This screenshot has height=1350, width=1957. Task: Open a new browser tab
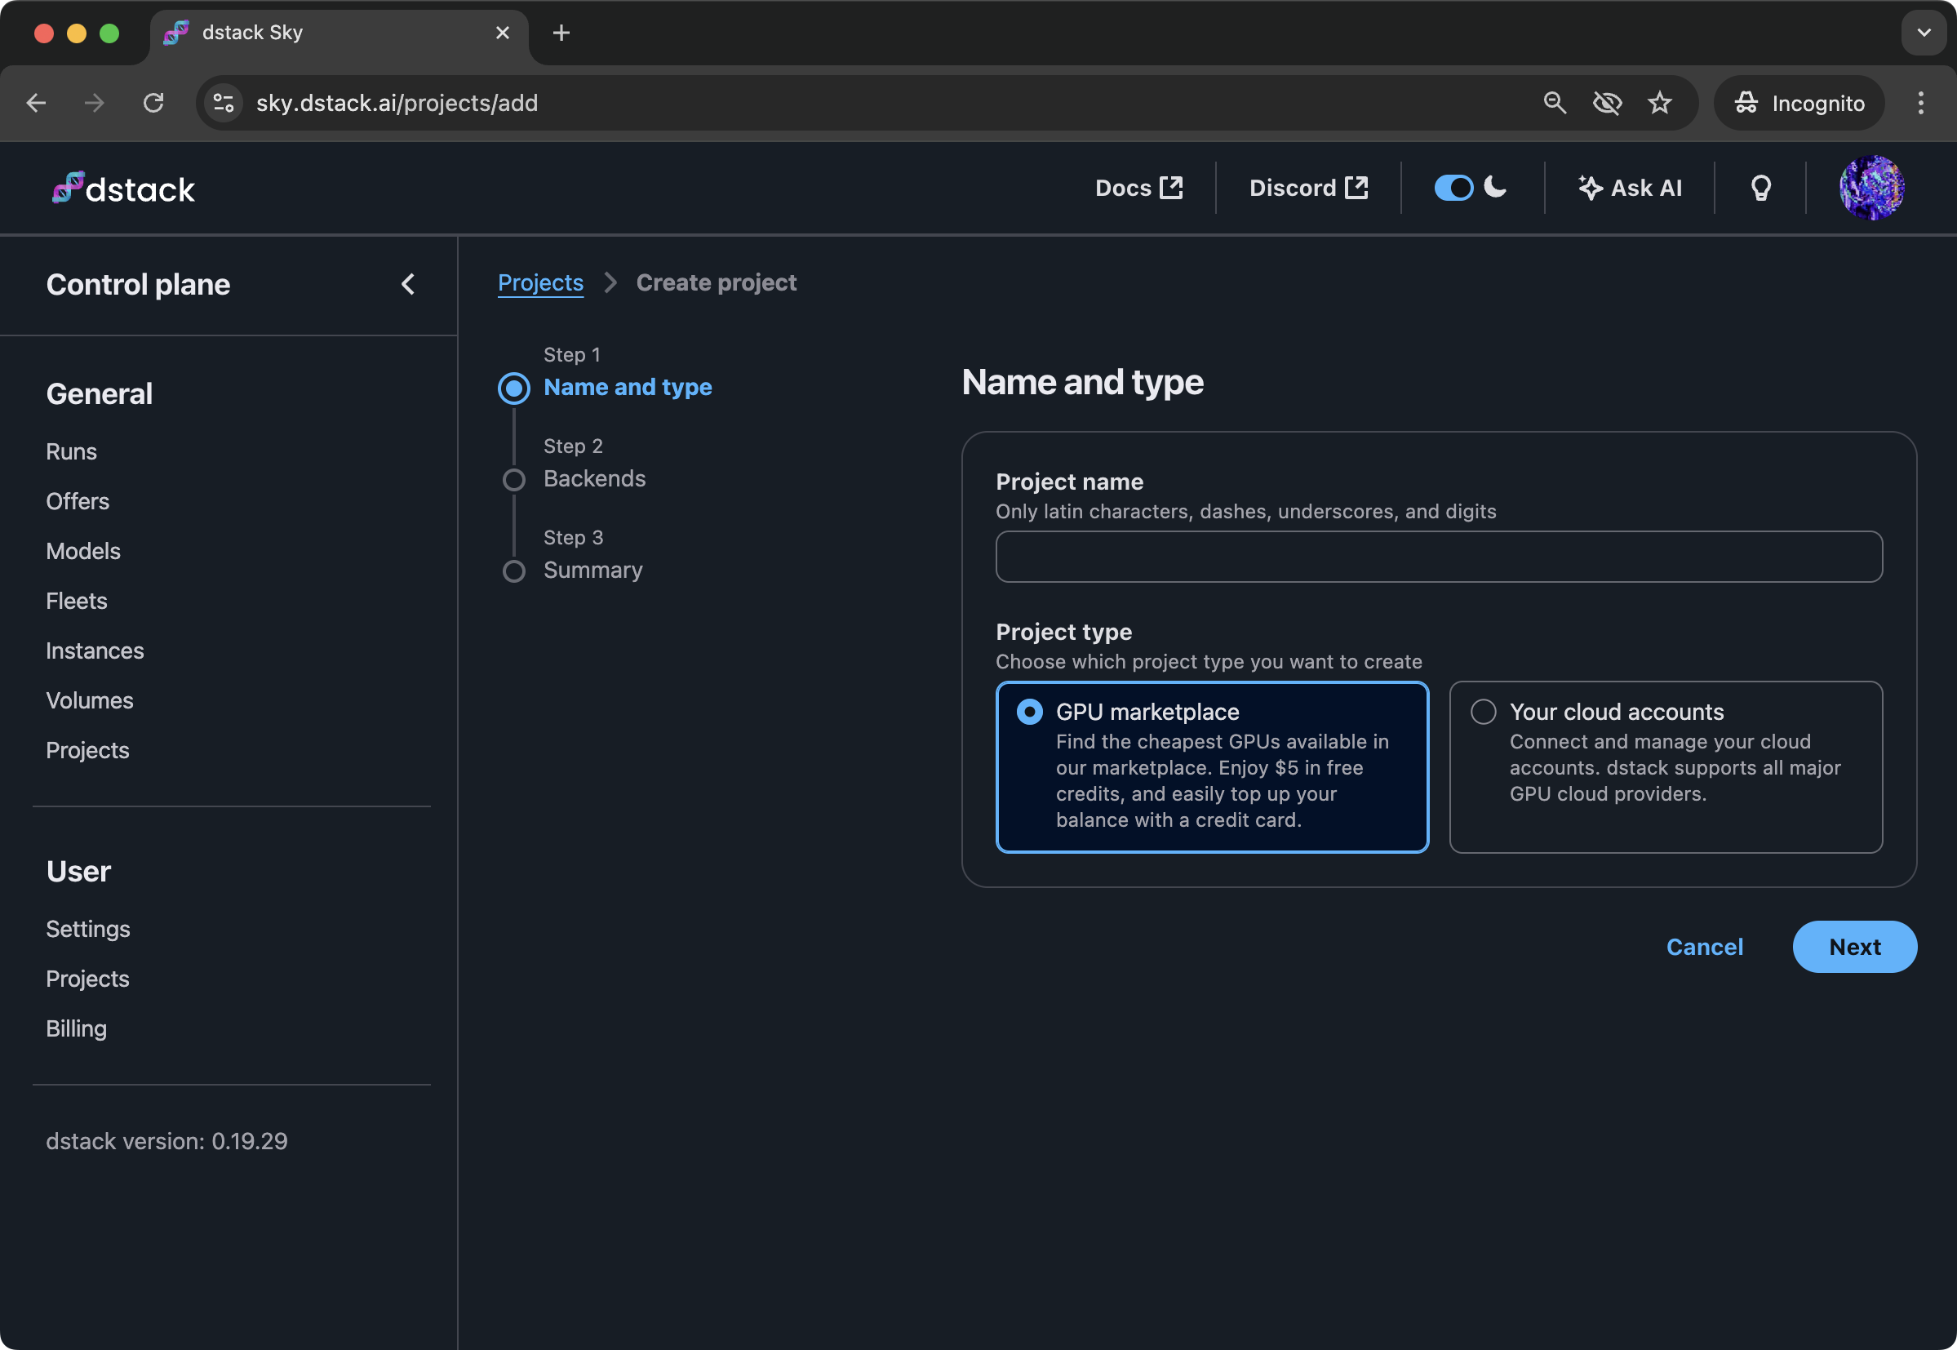click(x=561, y=33)
